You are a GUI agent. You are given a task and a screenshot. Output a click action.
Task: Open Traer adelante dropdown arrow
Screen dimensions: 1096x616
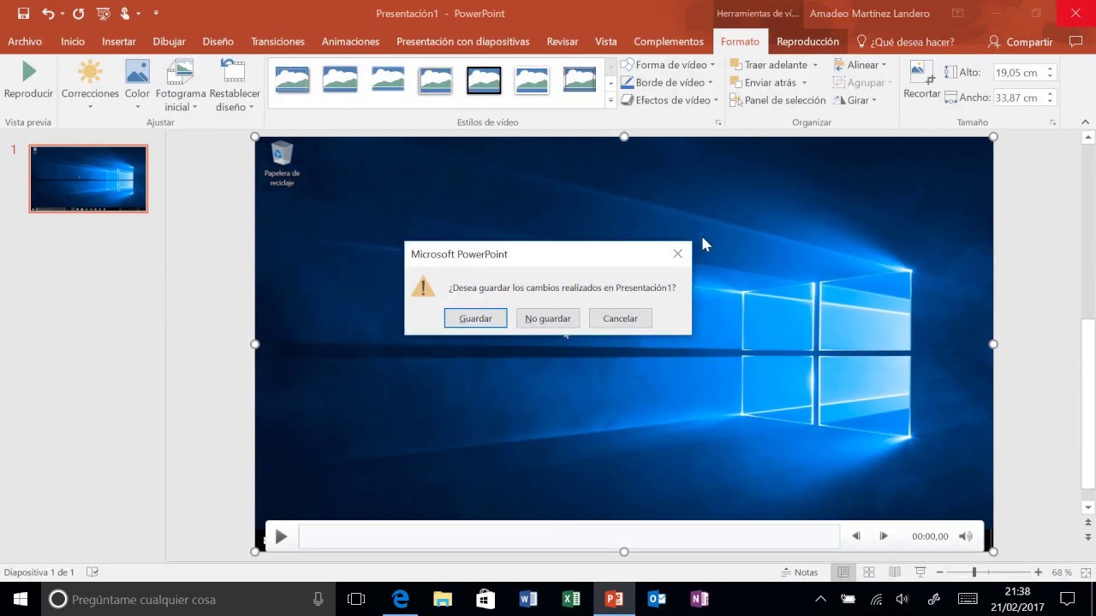pyautogui.click(x=815, y=65)
